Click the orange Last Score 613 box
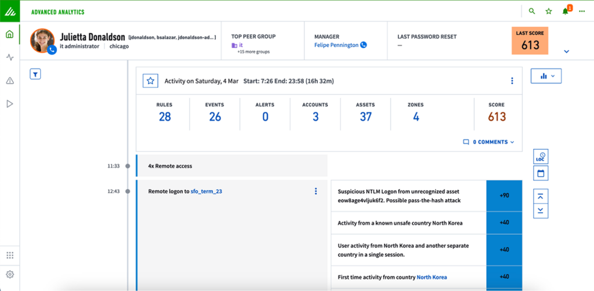 pos(530,41)
